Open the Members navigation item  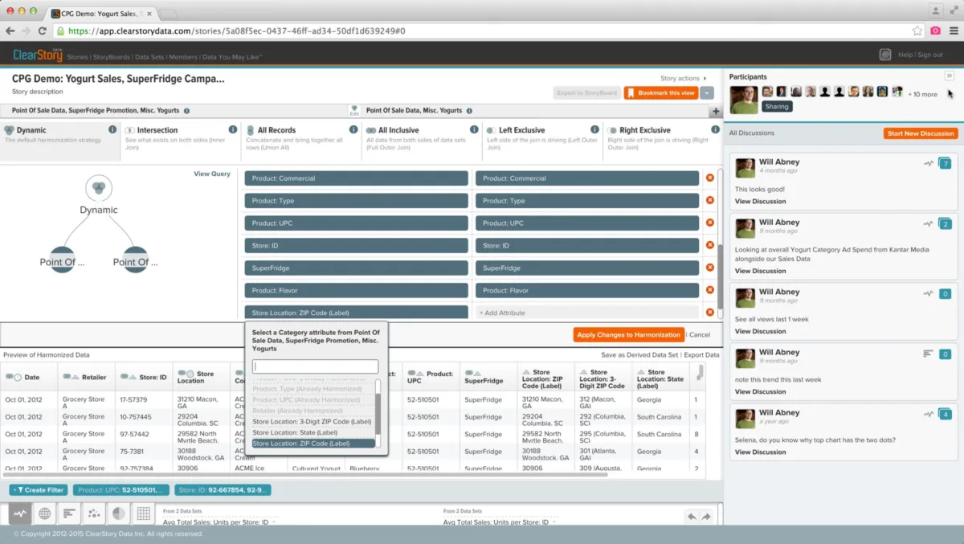(183, 56)
